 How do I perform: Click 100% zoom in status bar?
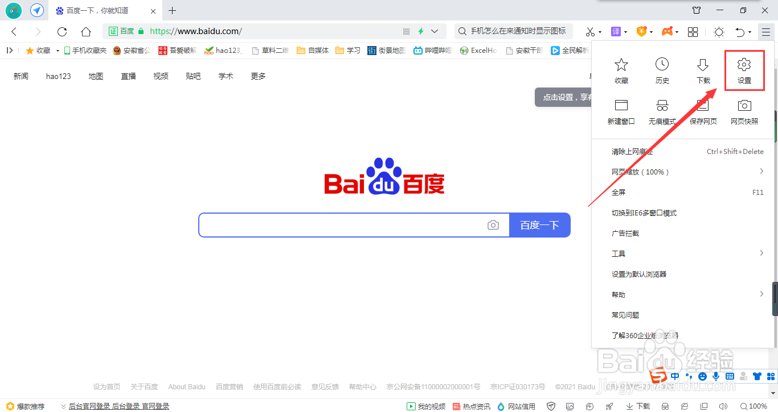pos(753,406)
